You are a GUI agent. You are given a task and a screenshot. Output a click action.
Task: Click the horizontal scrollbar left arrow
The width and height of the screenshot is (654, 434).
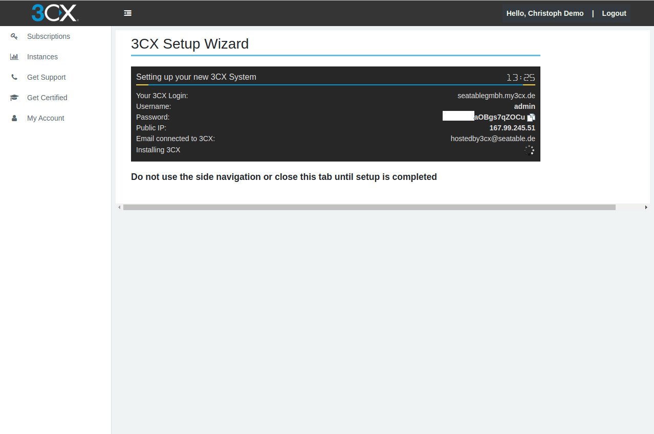click(119, 207)
